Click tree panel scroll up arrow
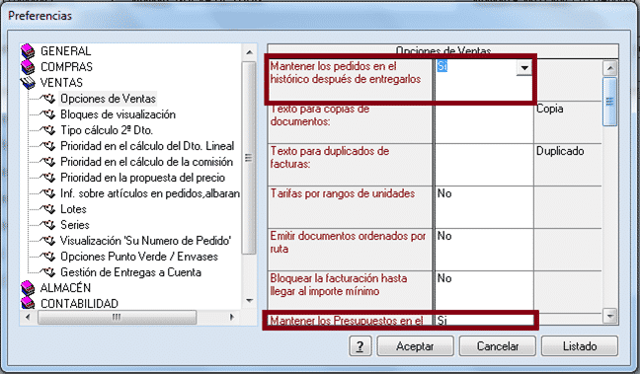 pos(249,52)
